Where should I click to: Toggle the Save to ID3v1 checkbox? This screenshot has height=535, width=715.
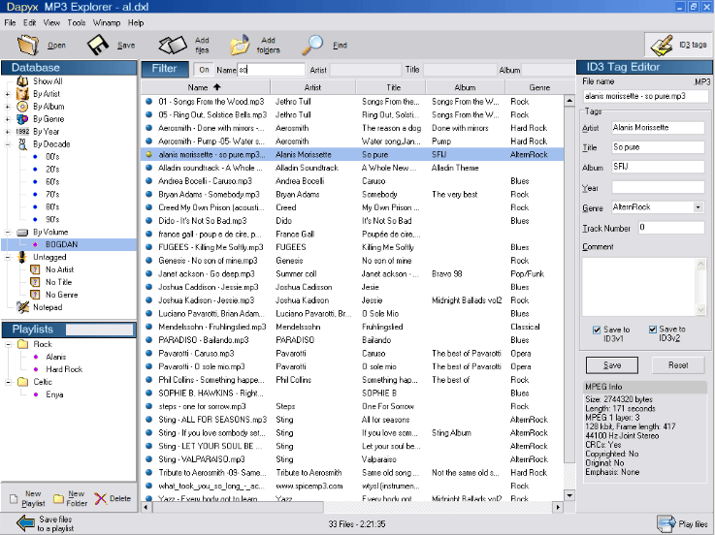(x=596, y=330)
